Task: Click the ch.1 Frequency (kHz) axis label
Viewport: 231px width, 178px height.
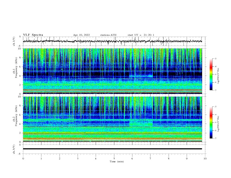Action: [x=15, y=67]
